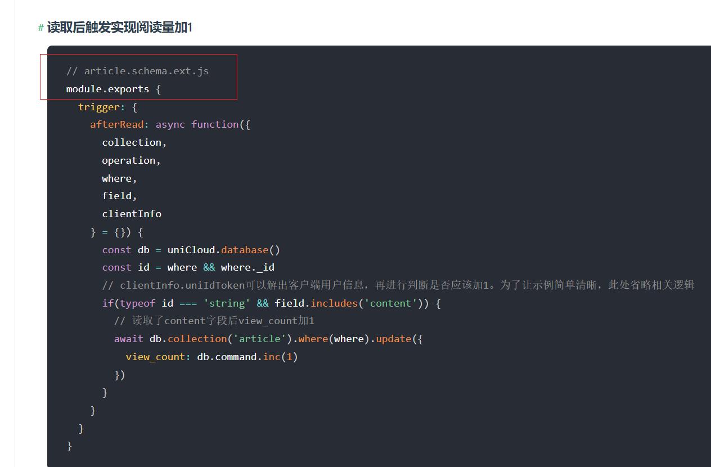This screenshot has width=711, height=467.
Task: Click the clientInfo.uniIdToken comment line
Action: tap(398, 285)
